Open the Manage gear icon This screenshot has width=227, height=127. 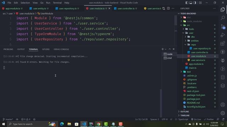tap(223, 113)
